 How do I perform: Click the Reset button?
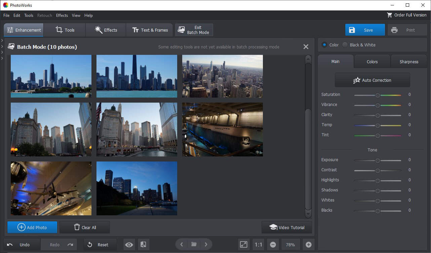(100, 245)
